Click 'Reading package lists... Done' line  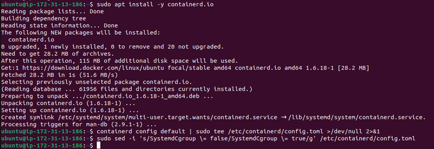tap(52, 12)
